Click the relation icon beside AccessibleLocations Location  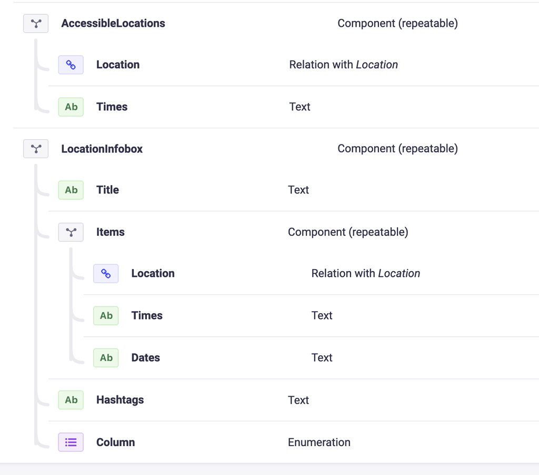pos(71,65)
